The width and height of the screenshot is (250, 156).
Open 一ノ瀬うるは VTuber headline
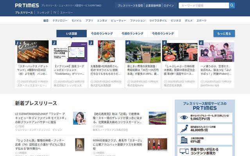(216, 70)
